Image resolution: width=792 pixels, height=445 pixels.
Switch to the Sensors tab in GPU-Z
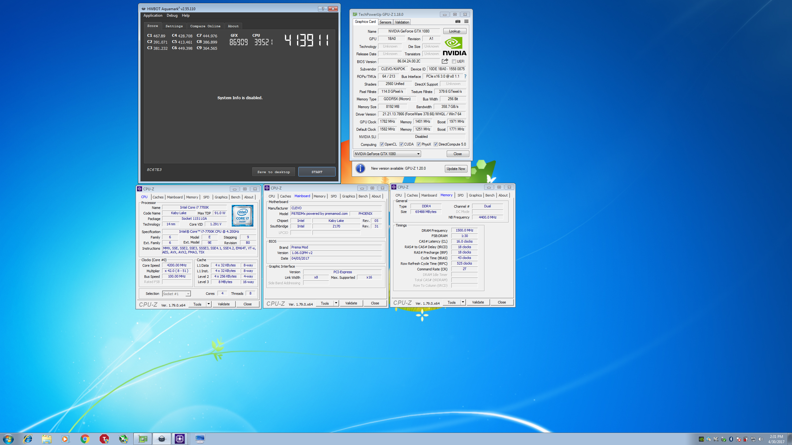point(385,22)
